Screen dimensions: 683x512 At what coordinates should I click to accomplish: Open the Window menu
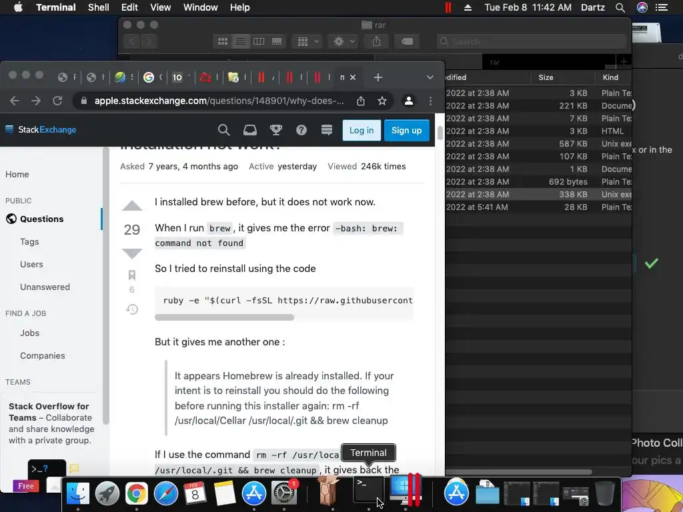pos(200,7)
